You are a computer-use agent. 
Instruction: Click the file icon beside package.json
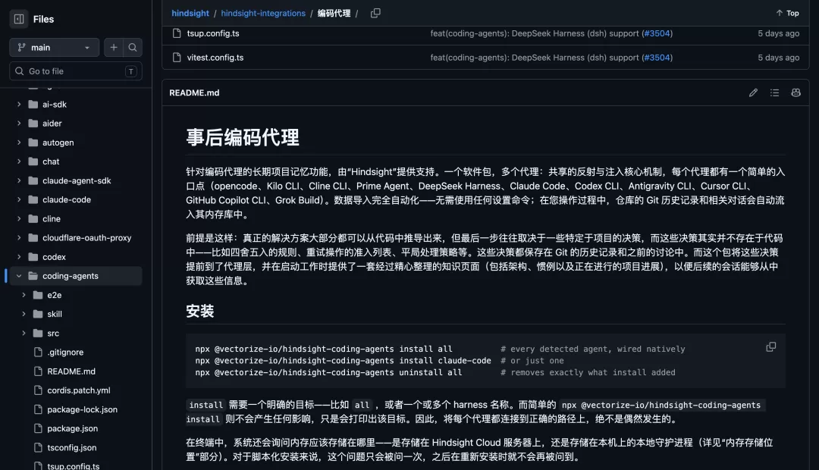tap(38, 428)
